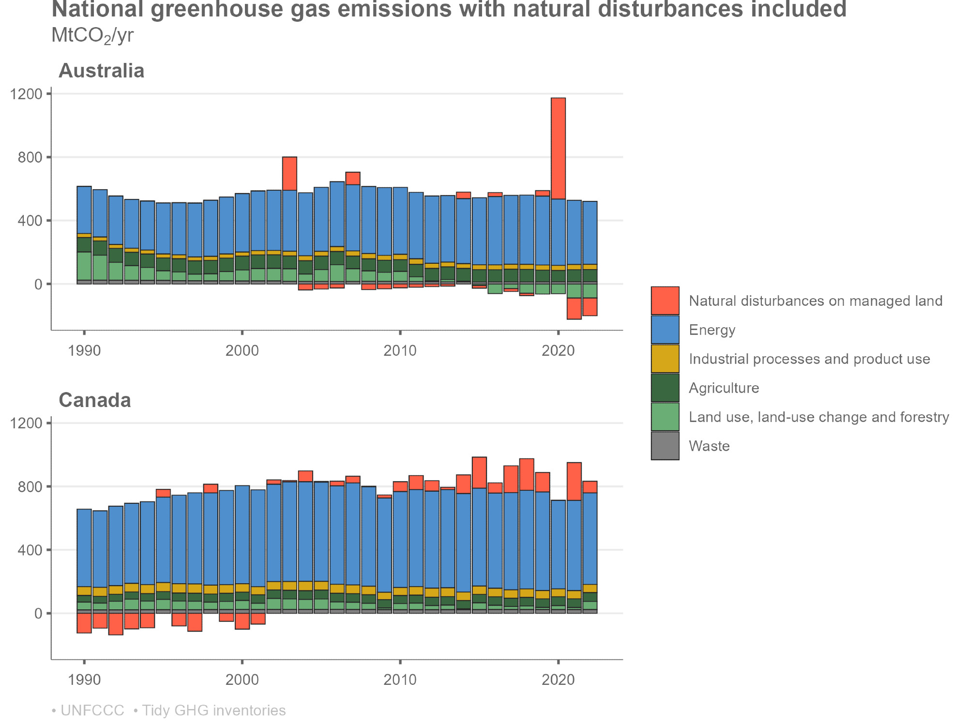Click the 'MtCO2/yr' subtitle
This screenshot has width=968, height=726.
(x=92, y=36)
